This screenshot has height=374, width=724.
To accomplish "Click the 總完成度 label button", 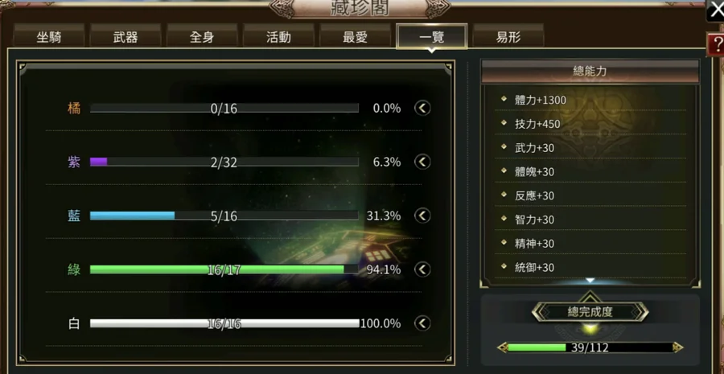I will [590, 312].
